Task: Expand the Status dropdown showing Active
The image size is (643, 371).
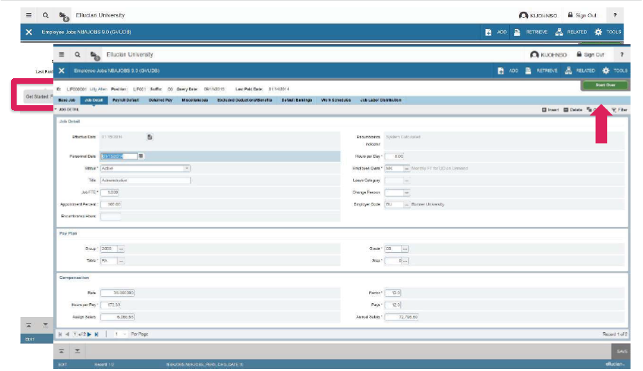Action: point(186,168)
